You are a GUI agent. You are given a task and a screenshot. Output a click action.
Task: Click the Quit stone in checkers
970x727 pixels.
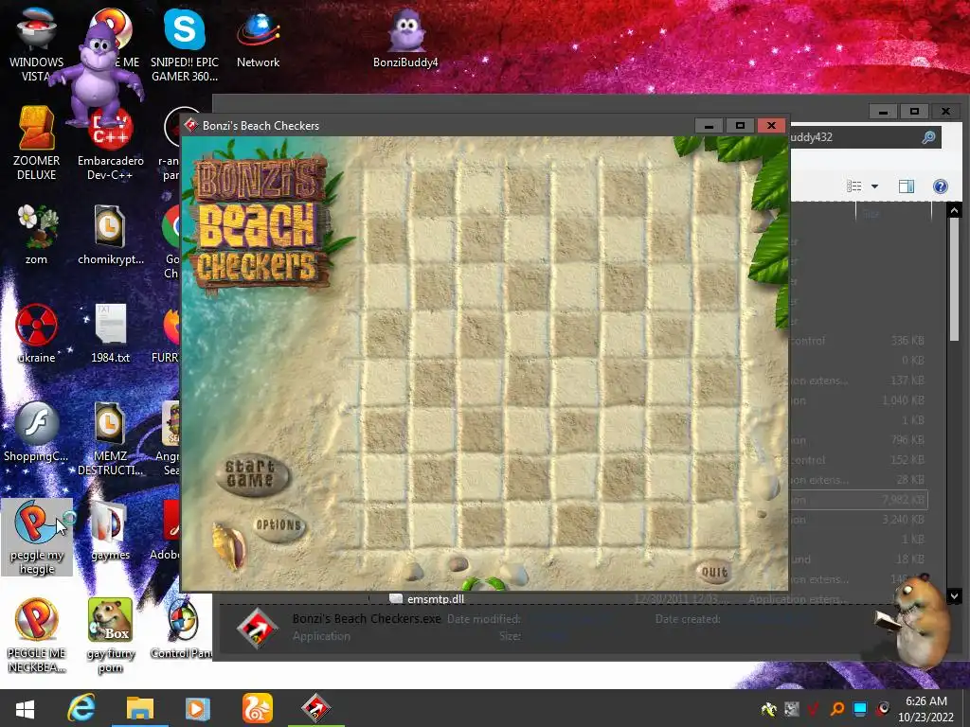[714, 573]
